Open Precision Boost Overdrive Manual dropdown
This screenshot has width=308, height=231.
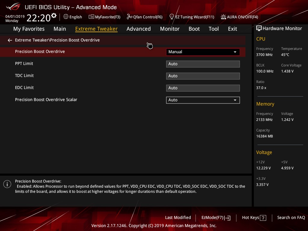click(x=203, y=52)
